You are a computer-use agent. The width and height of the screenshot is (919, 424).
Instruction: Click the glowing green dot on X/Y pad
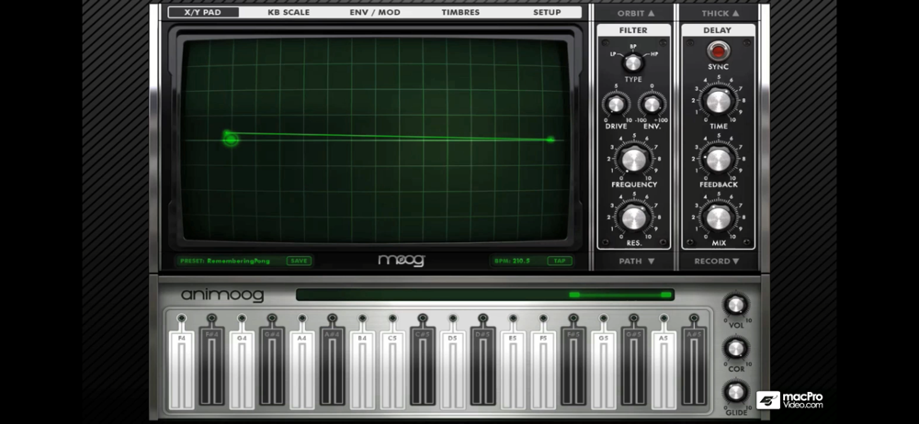click(x=231, y=139)
